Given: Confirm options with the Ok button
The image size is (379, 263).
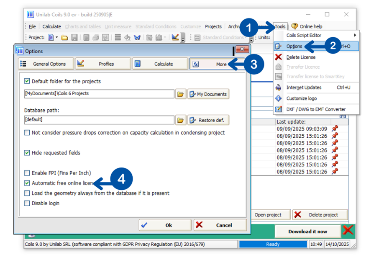Looking at the screenshot, I should pyautogui.click(x=165, y=225).
